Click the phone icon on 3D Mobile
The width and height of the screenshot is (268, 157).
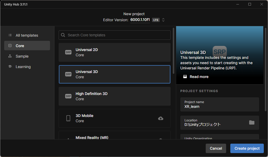[x=68, y=118]
